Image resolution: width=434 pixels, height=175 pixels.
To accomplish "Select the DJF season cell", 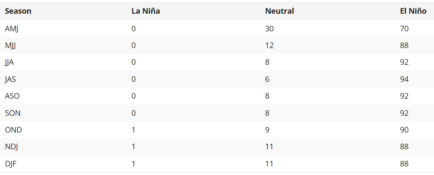I will [11, 164].
